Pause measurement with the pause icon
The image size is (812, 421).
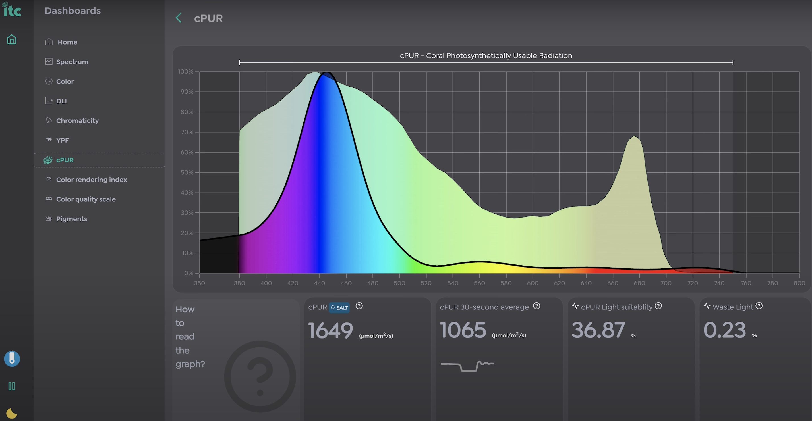point(12,386)
